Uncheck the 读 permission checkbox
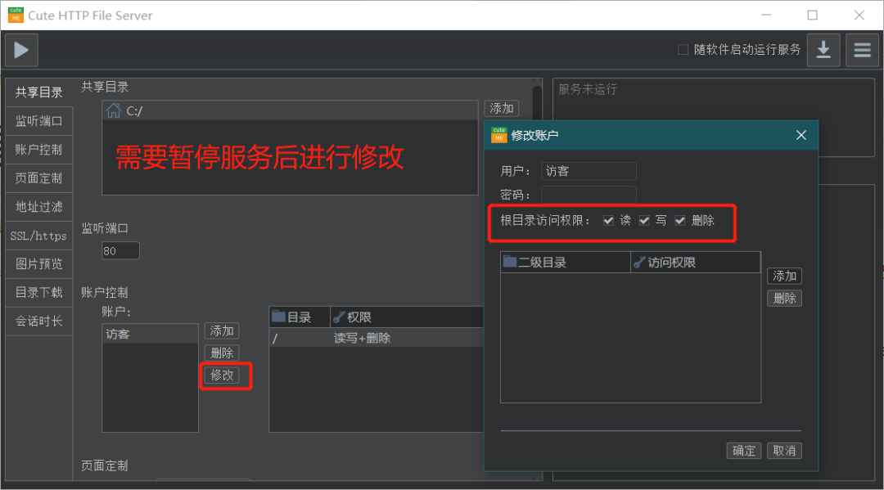Image resolution: width=884 pixels, height=490 pixels. coord(608,220)
